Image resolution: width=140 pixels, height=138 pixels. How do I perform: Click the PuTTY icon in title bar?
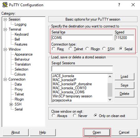tap(5, 5)
